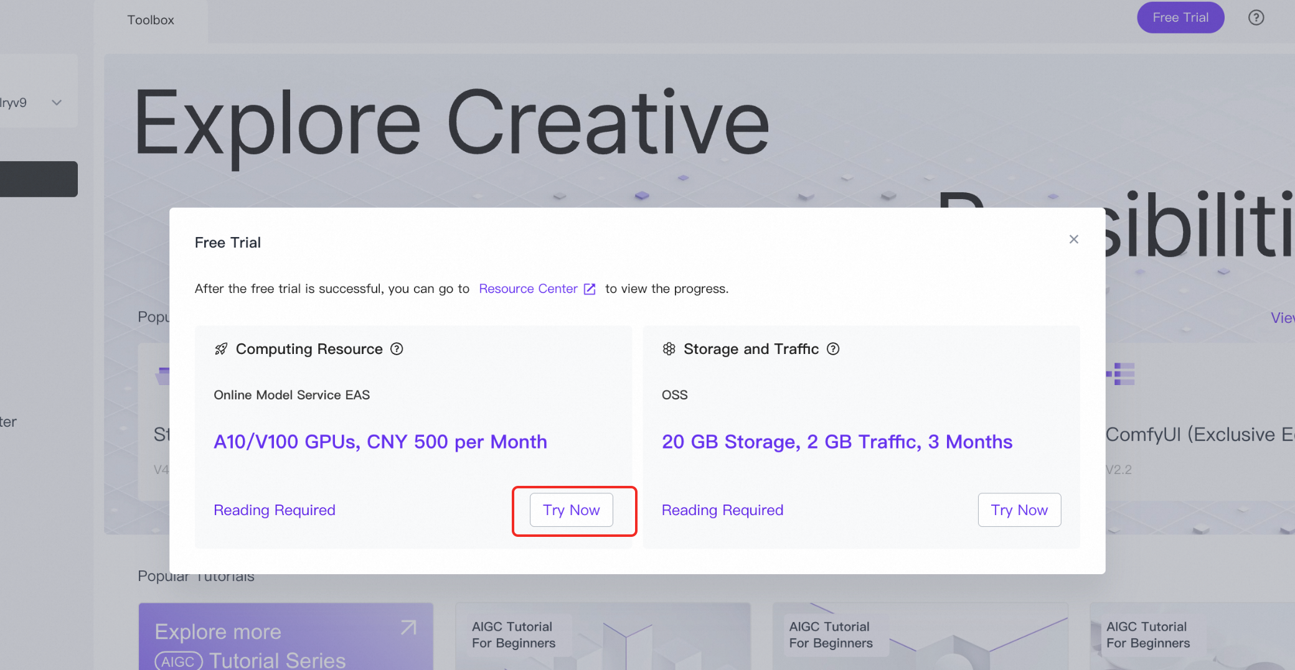Open the Resource Center link
The height and width of the screenshot is (670, 1295).
coord(528,289)
